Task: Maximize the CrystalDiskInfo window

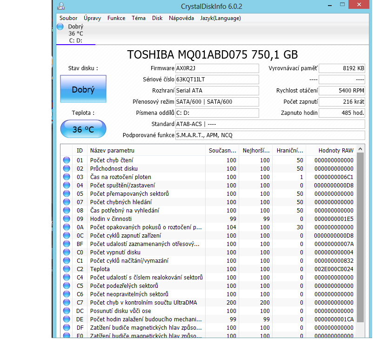Action: 342,4
